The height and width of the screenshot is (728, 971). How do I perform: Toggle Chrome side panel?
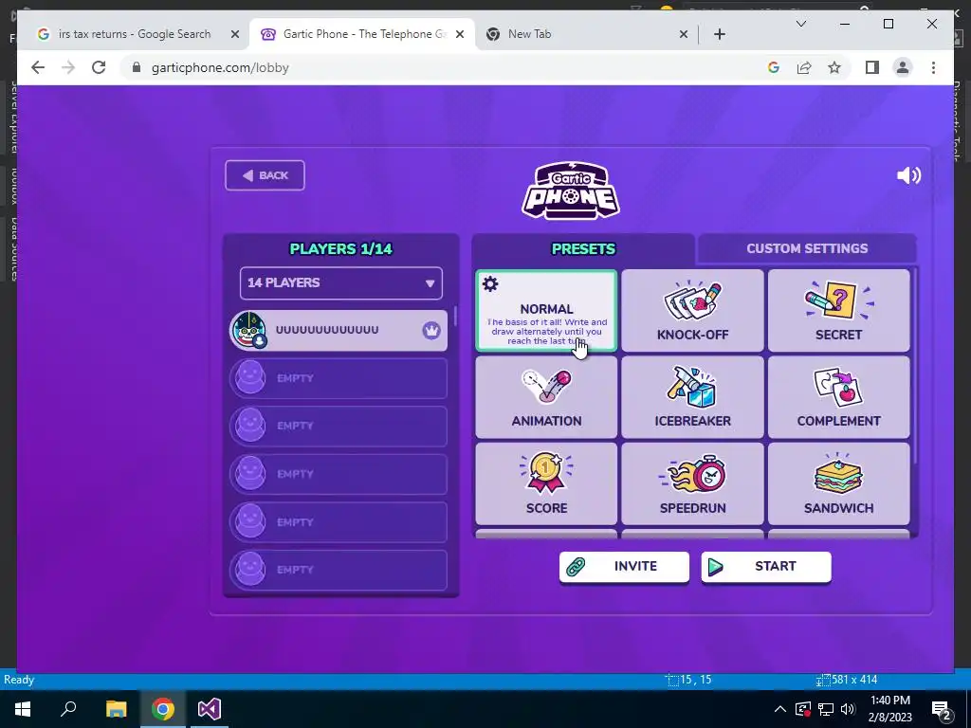tap(872, 67)
